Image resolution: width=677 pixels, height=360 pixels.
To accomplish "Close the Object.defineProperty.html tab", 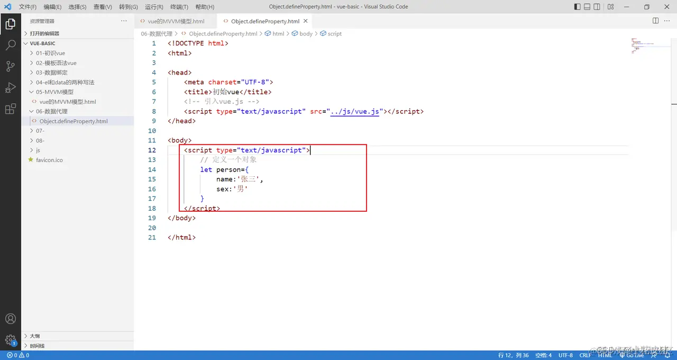I will click(x=306, y=21).
